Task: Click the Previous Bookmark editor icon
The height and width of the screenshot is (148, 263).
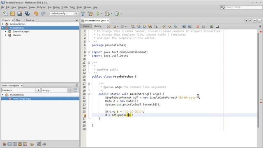Action: [x=164, y=26]
